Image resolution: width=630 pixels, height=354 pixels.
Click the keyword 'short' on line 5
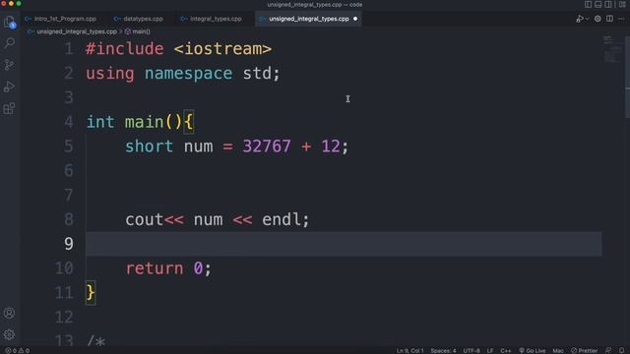[149, 147]
